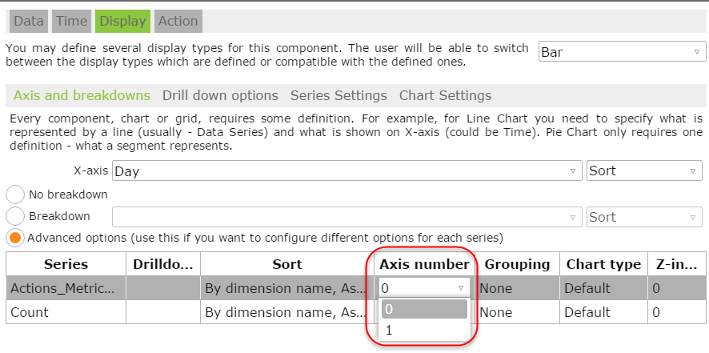Open the Breakdown field dropdown
Screen dimensions: 709x353
click(x=347, y=217)
